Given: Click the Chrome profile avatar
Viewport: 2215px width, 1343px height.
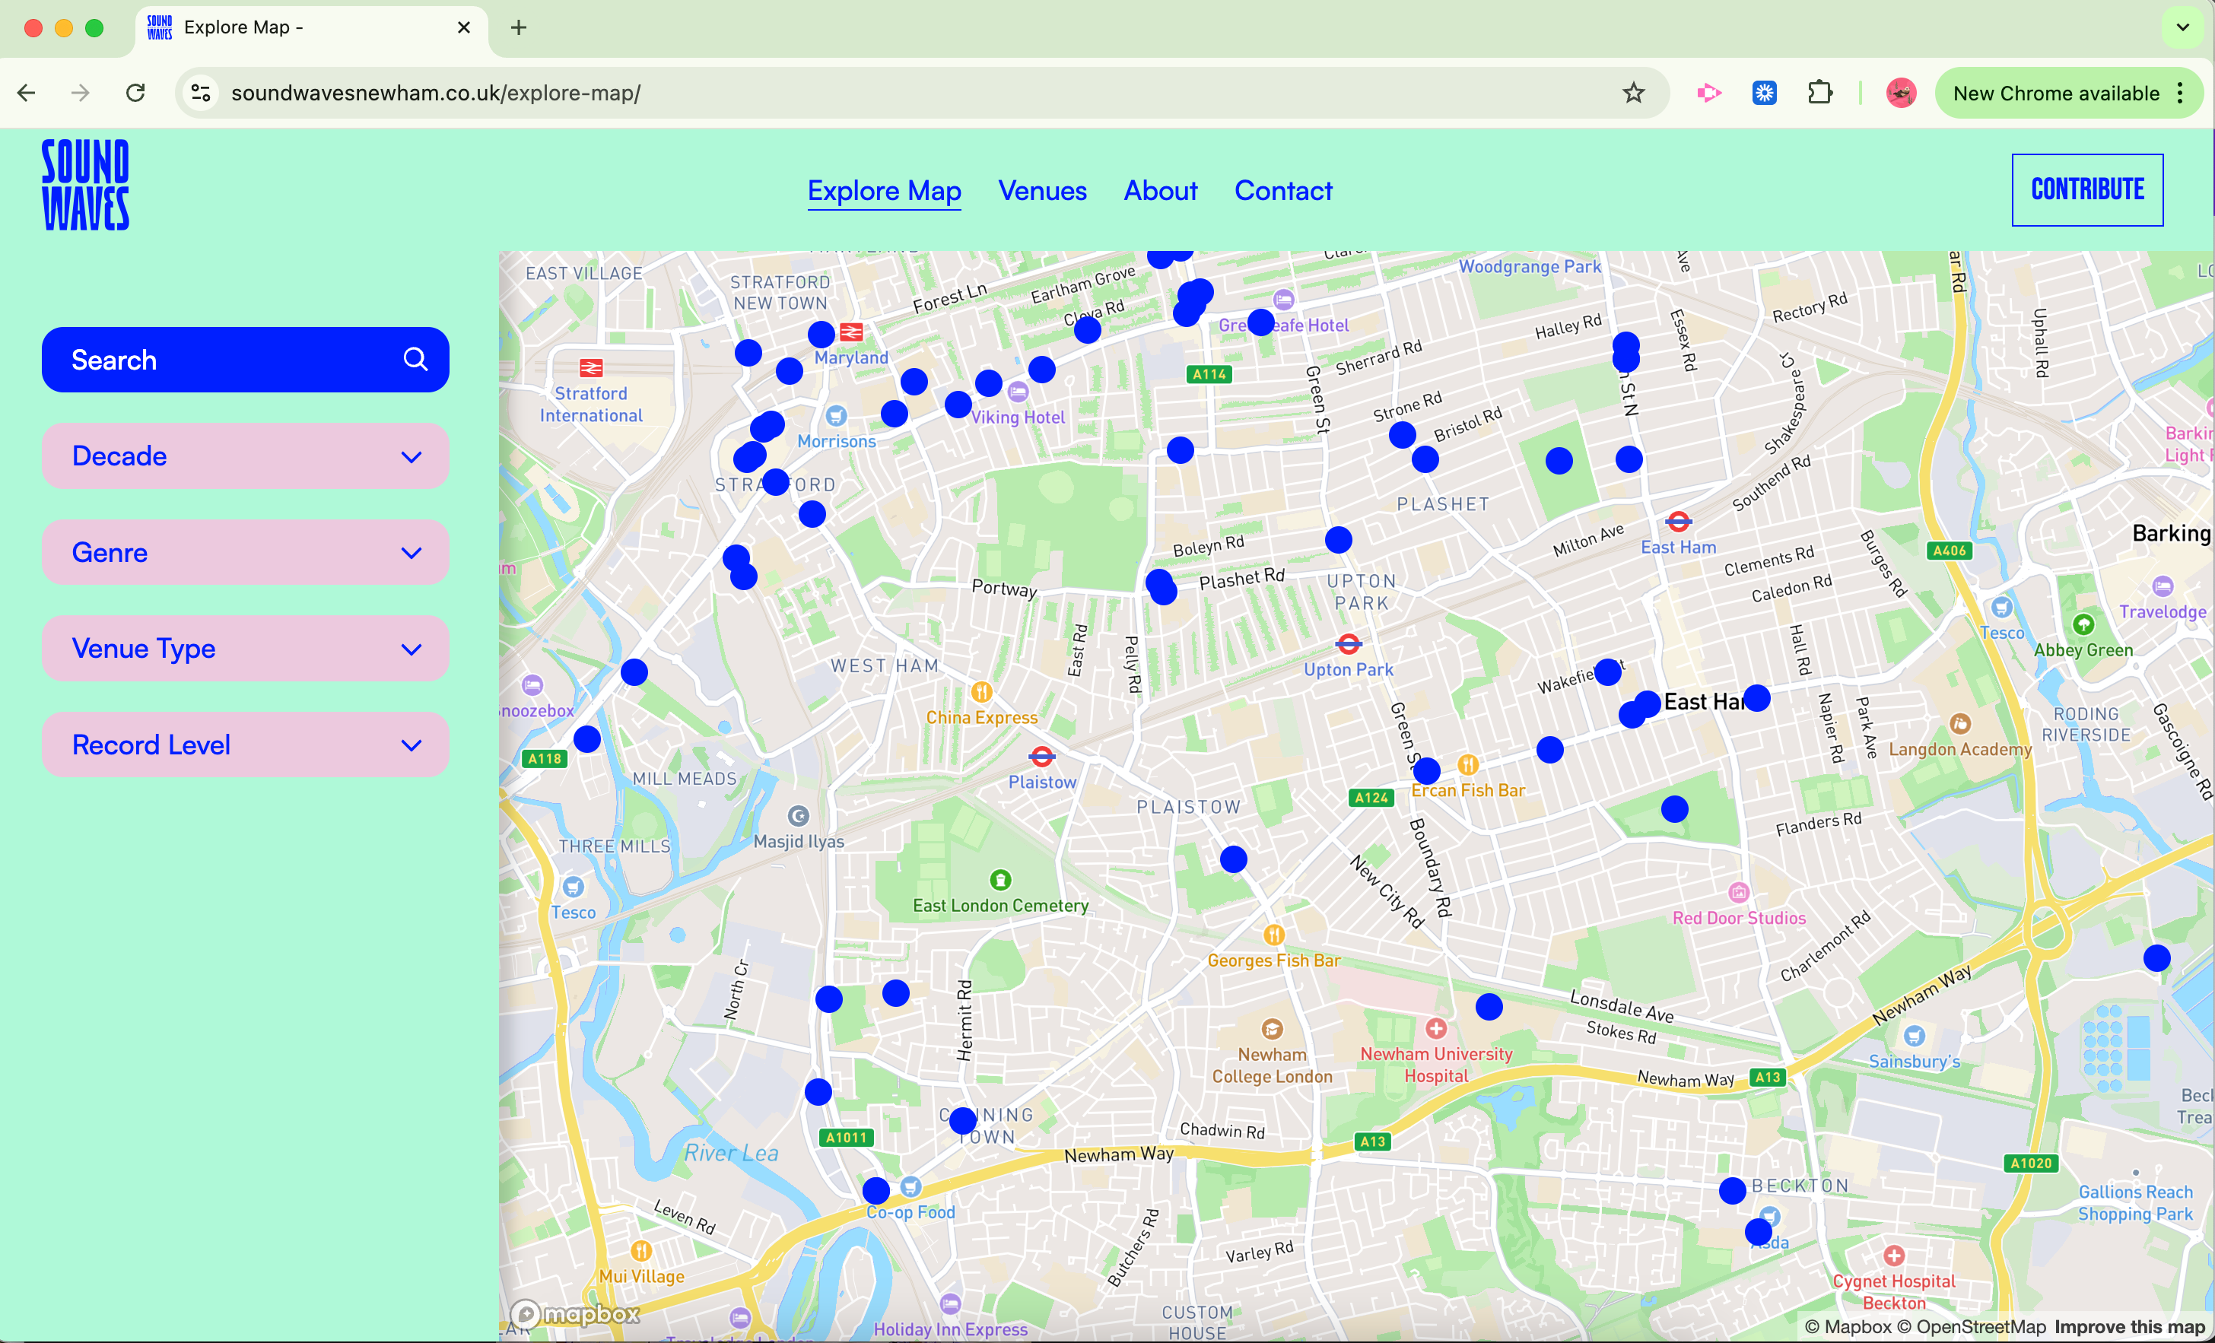Looking at the screenshot, I should click(x=1900, y=93).
